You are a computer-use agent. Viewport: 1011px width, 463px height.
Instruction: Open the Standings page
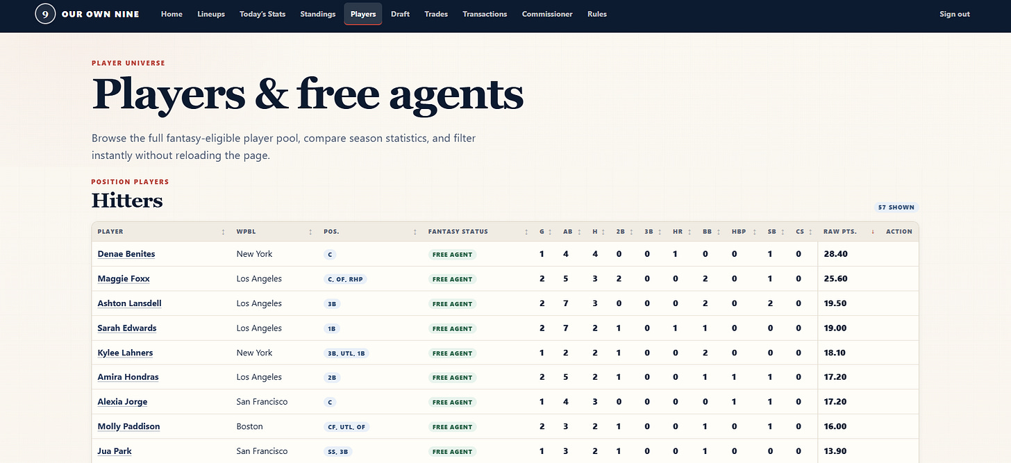[x=318, y=14]
